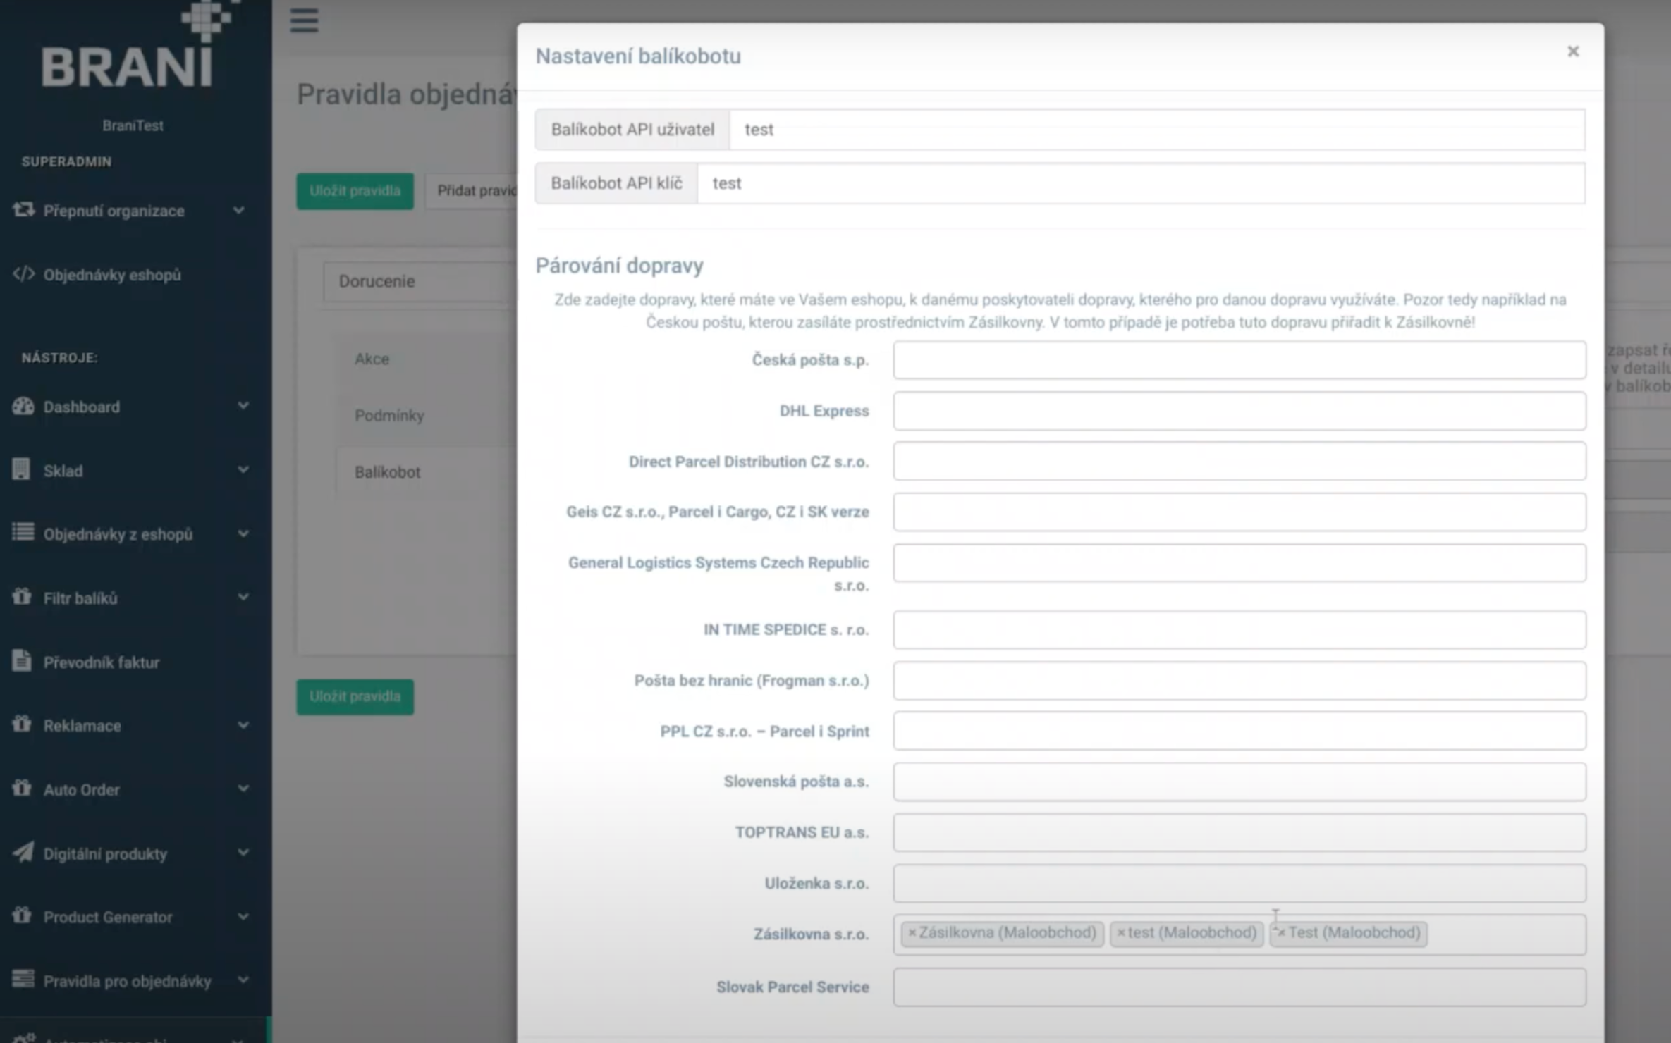Remove the capitalized Test (Maloobchod) tag
The height and width of the screenshot is (1043, 1671).
pyautogui.click(x=1281, y=933)
